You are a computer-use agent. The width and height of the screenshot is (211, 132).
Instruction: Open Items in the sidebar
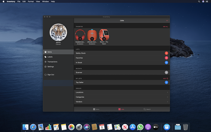click(x=58, y=52)
